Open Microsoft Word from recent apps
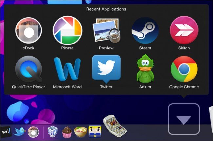 68,69
